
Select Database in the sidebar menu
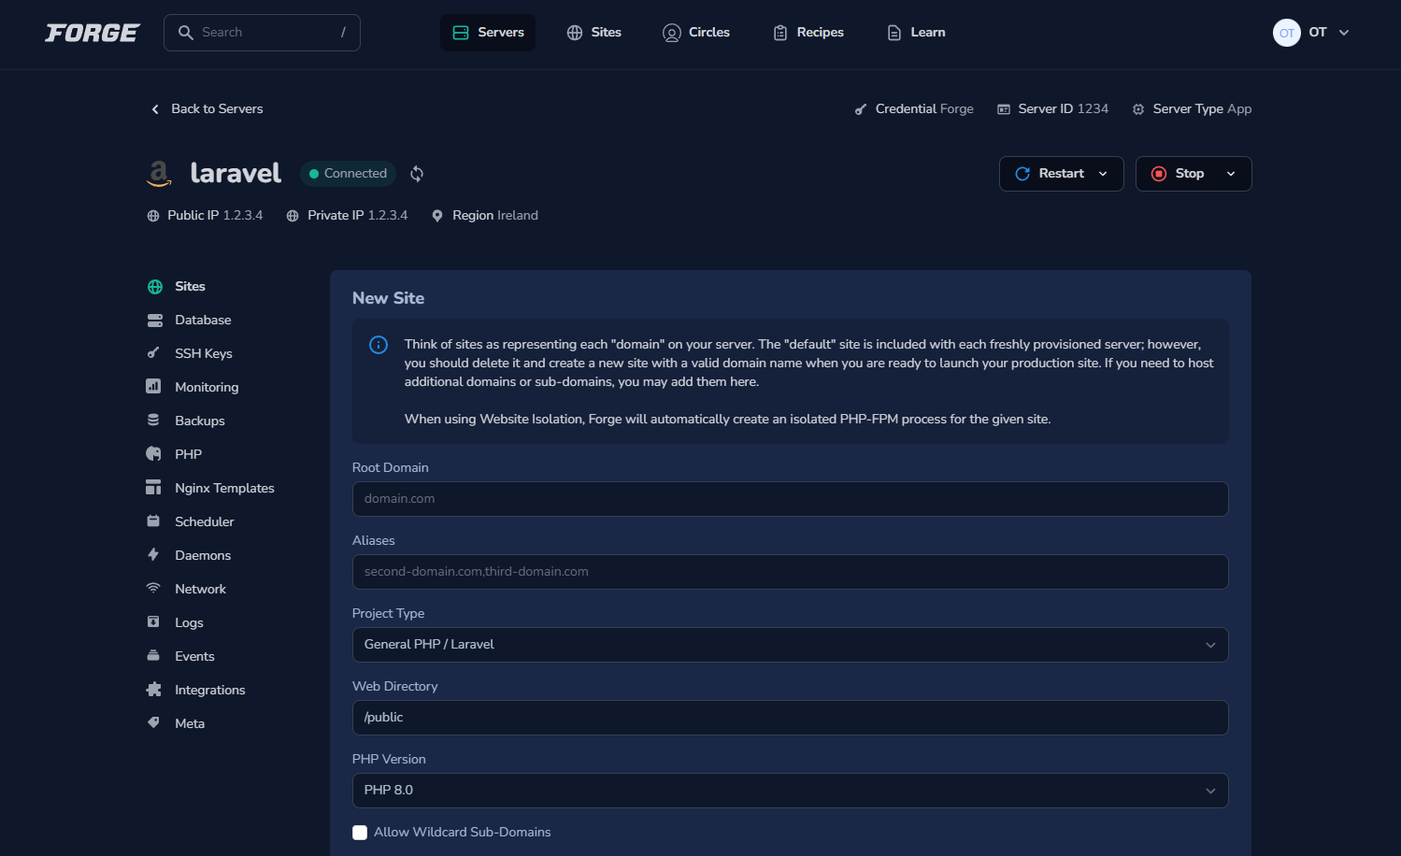(x=203, y=321)
